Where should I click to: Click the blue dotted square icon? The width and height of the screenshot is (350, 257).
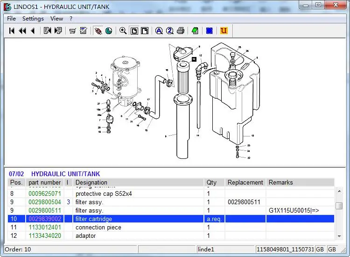click(x=210, y=31)
